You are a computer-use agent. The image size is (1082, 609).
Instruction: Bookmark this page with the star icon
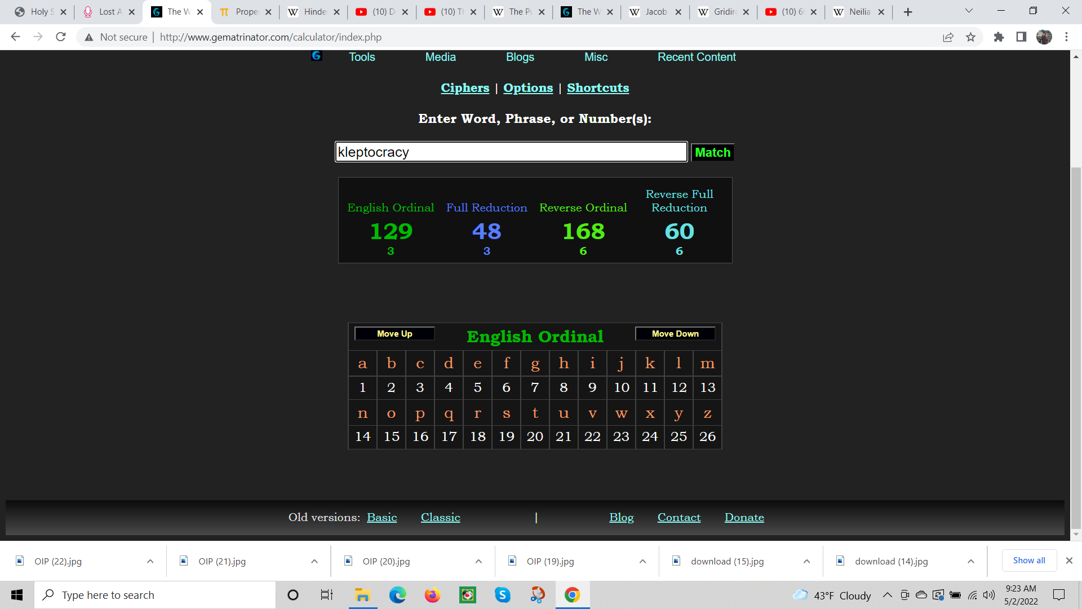click(x=970, y=37)
